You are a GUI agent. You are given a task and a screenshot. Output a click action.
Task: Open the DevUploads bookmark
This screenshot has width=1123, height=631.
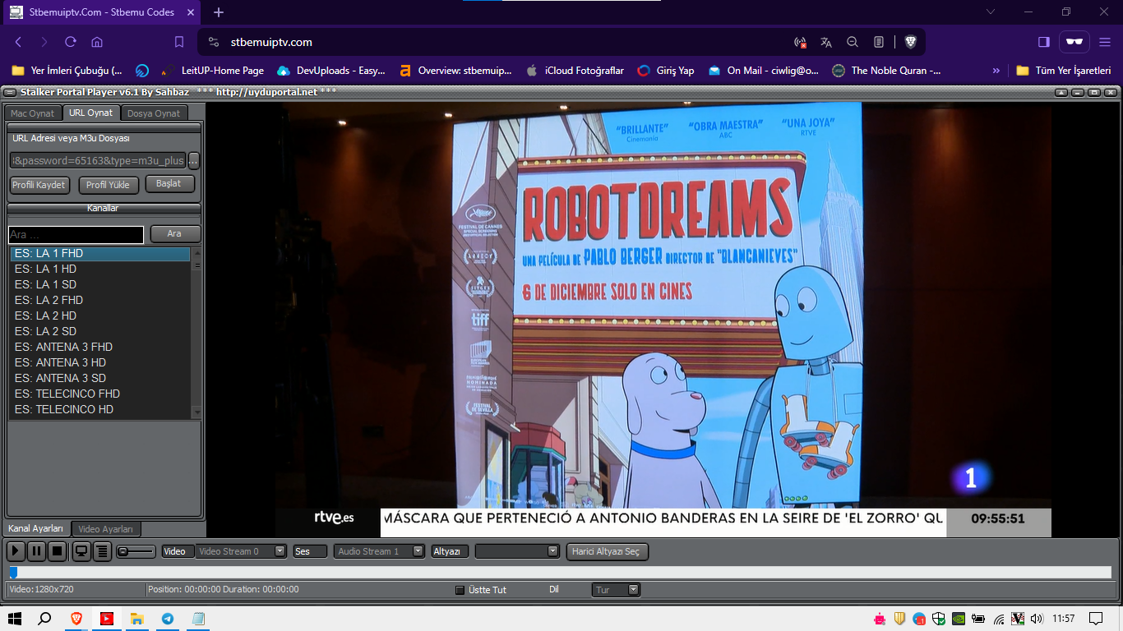pos(331,71)
